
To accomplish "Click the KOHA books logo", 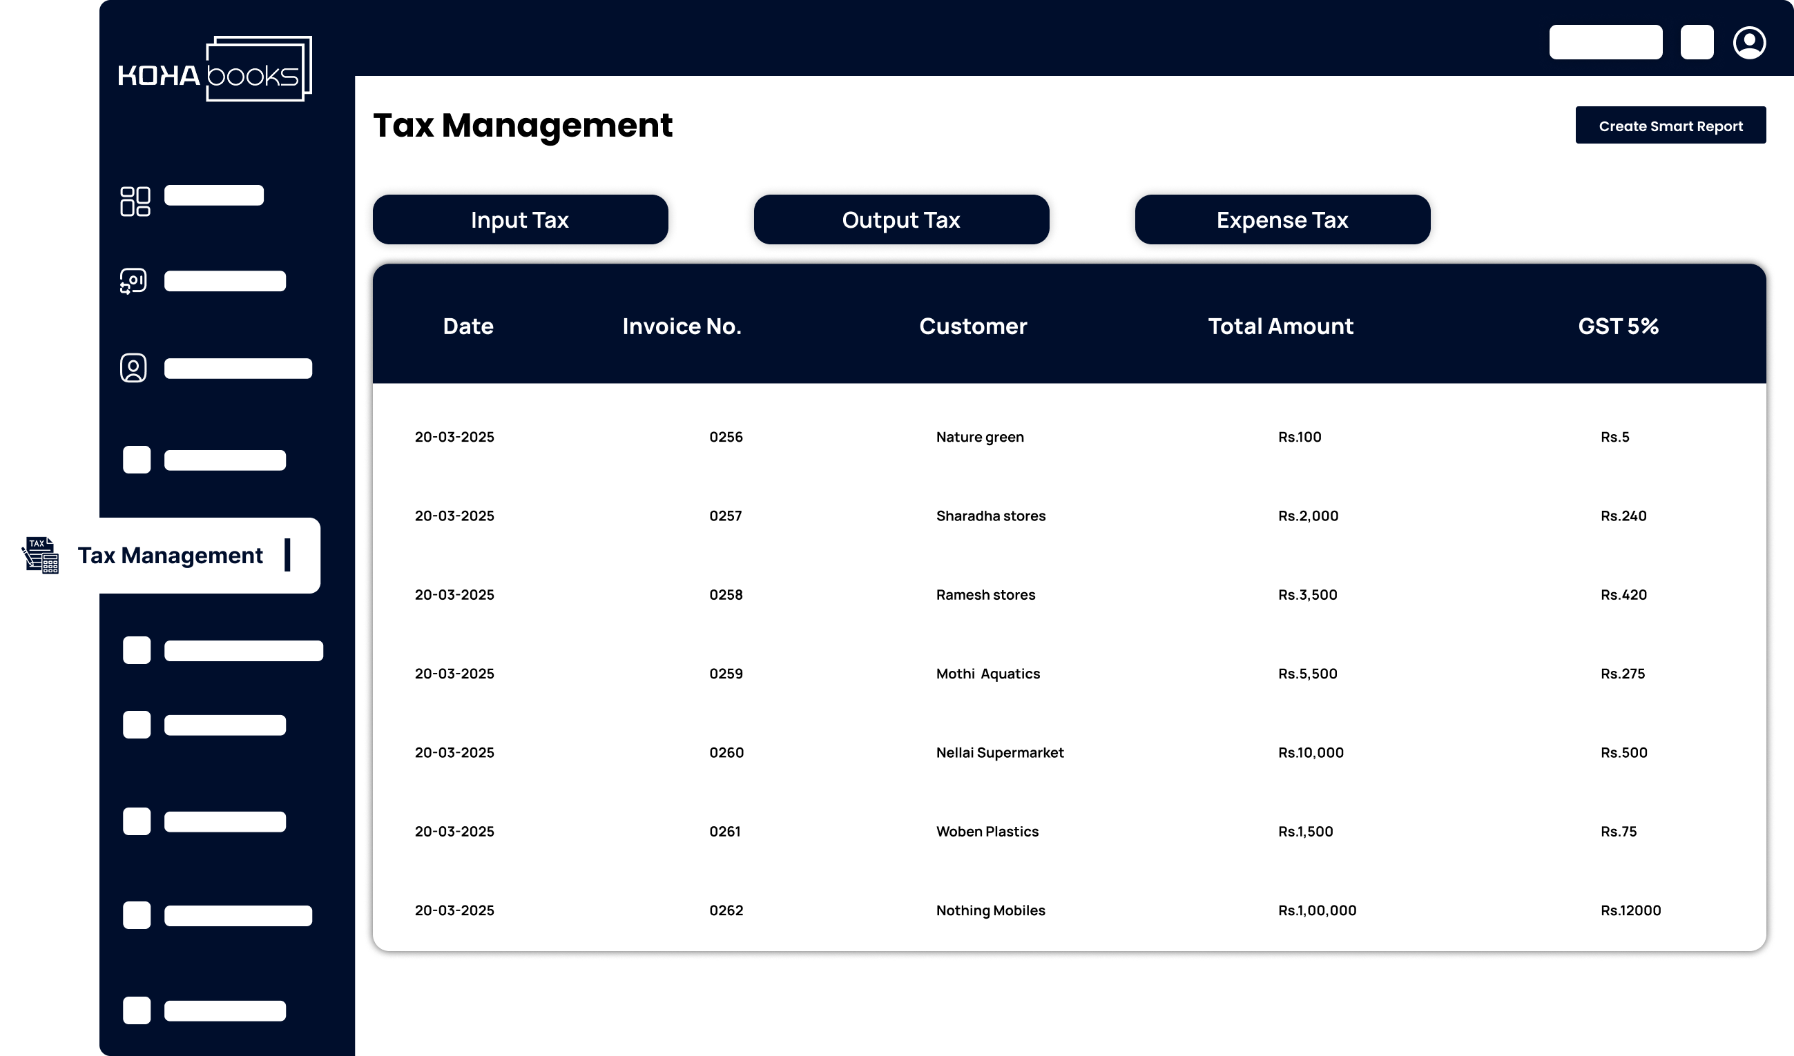I will (x=215, y=70).
